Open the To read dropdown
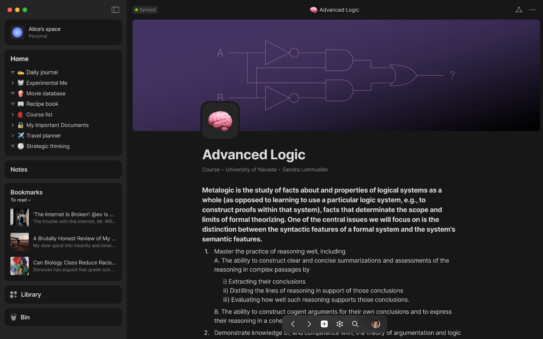 click(21, 200)
